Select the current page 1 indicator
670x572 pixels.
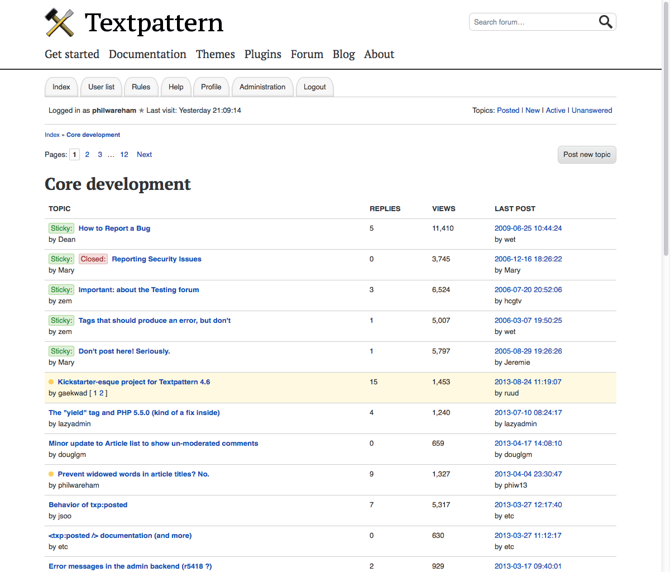[74, 155]
